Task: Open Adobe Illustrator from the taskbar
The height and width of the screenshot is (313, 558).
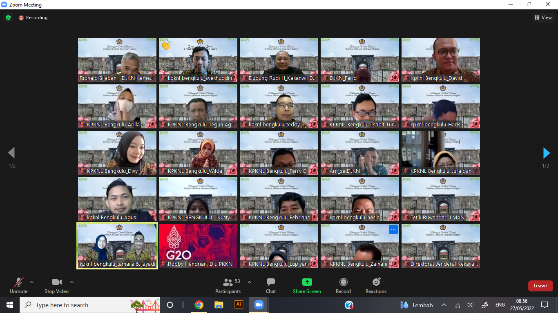Action: [239, 305]
